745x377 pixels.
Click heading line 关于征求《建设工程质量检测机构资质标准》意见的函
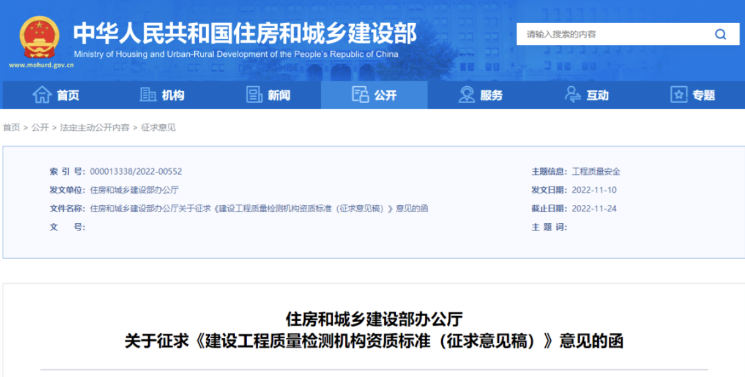click(374, 341)
